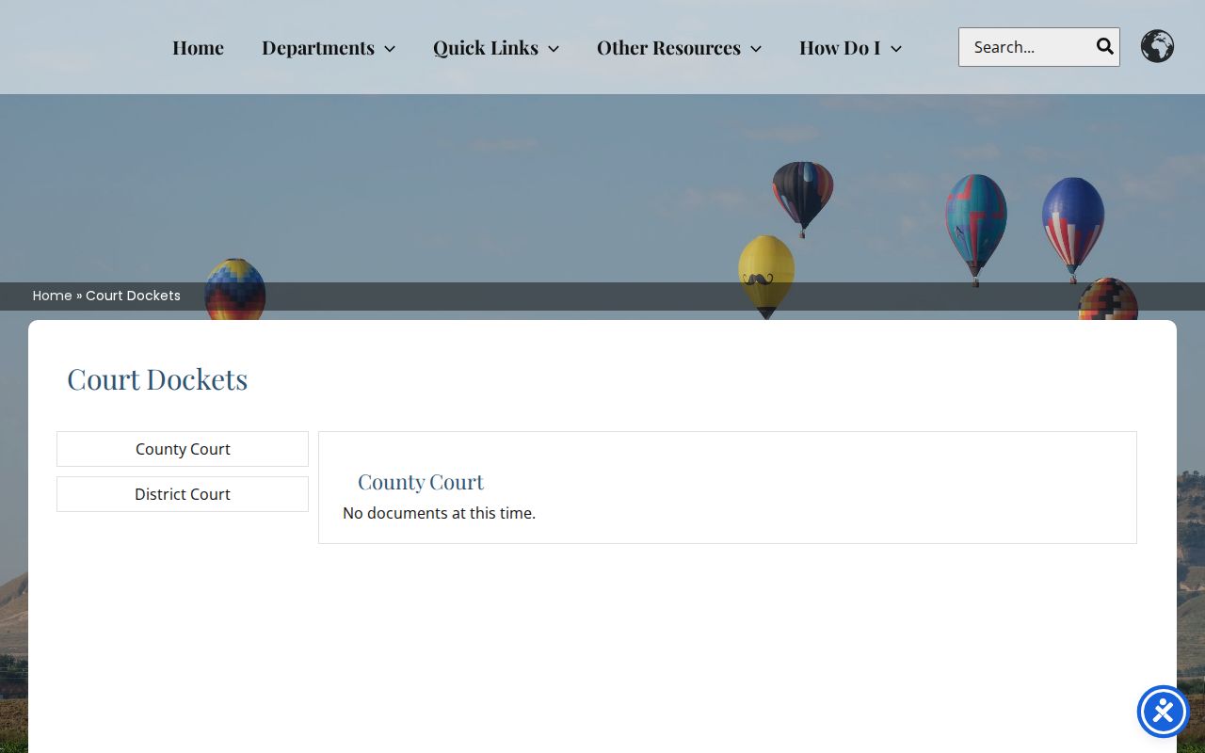Expand the Departments dropdown menu
Screen dimensions: 1205x753
click(x=329, y=48)
